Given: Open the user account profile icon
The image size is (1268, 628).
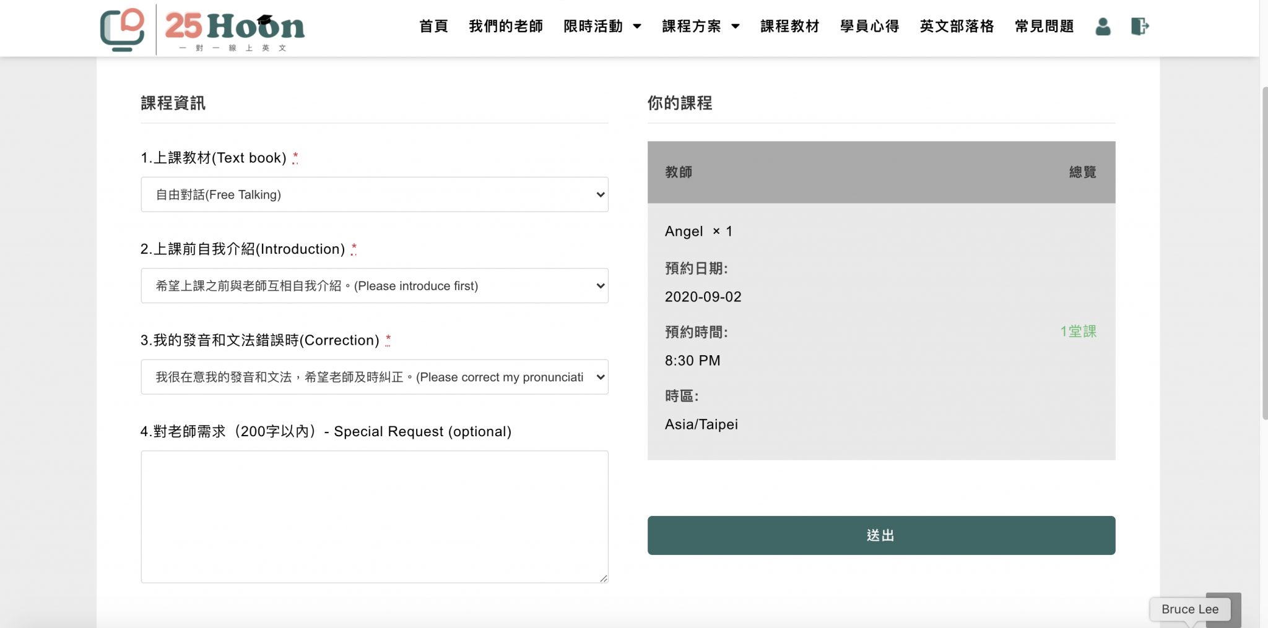Looking at the screenshot, I should (1103, 27).
